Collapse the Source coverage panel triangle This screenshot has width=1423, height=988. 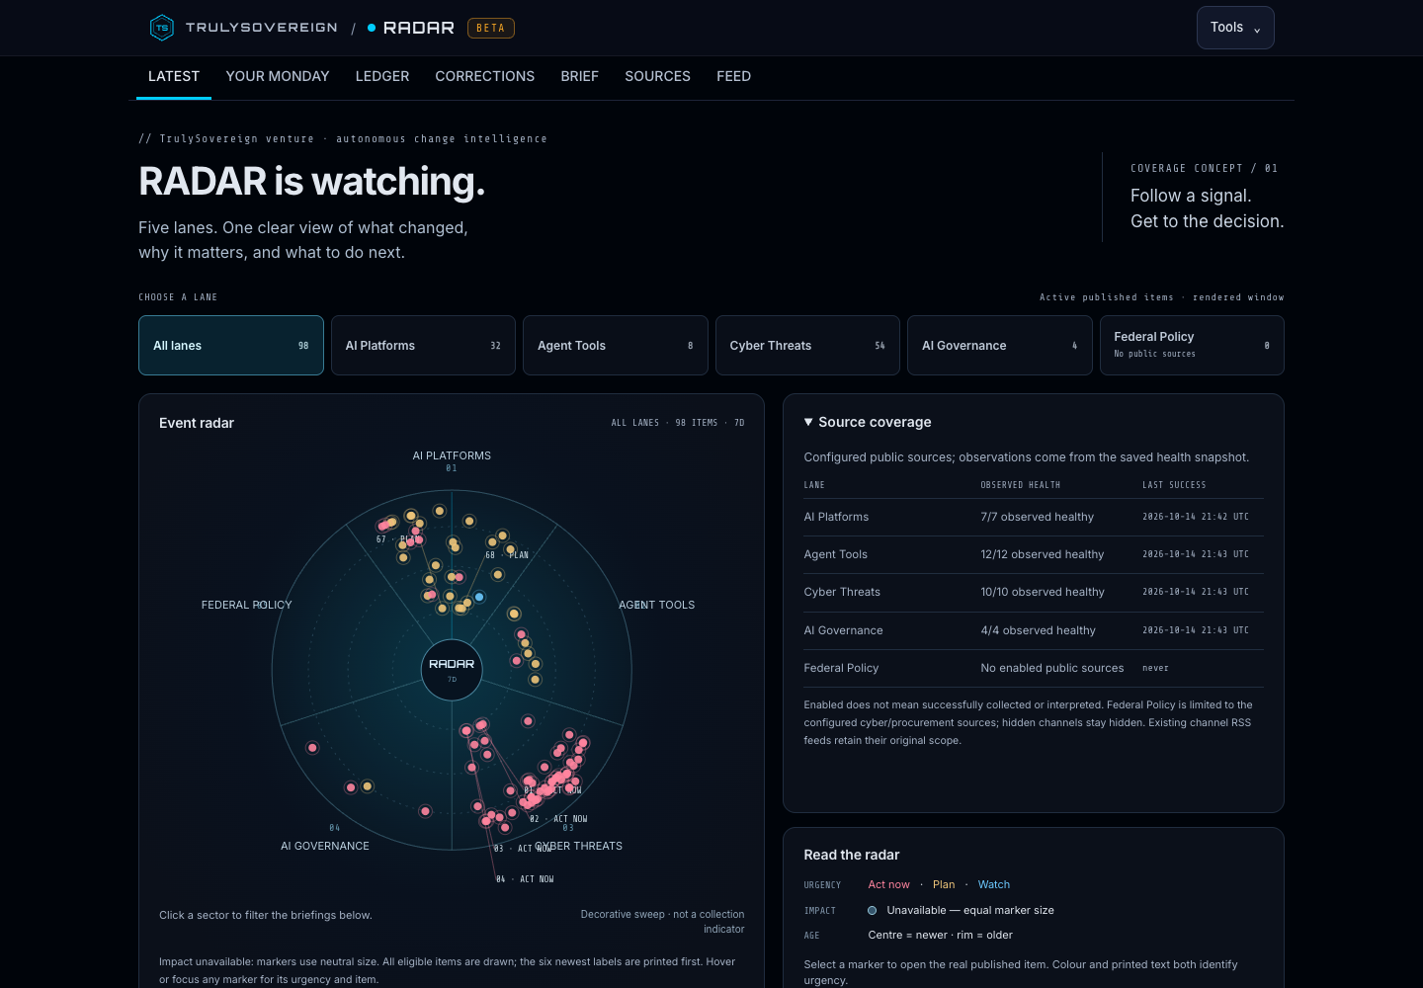tap(808, 422)
